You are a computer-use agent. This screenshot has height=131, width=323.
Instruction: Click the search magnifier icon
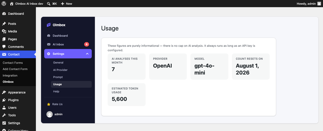point(49,4)
